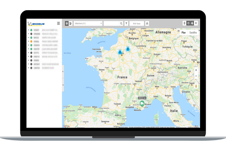Switch to the vehicle view icon
Screen dimensions: 226x151
pyautogui.click(x=67, y=23)
